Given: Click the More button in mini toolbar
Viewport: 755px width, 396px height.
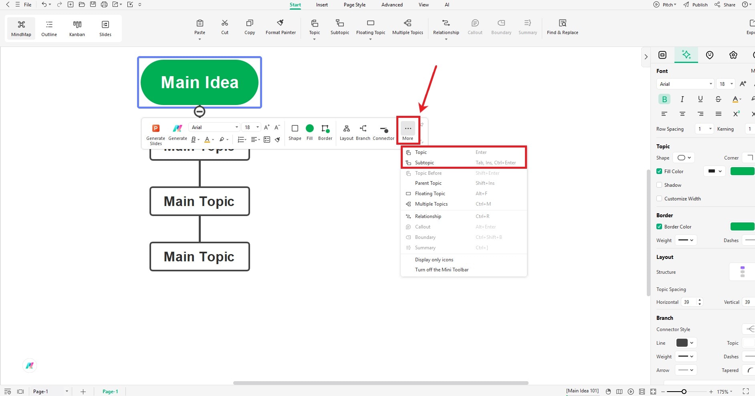Looking at the screenshot, I should pos(408,131).
